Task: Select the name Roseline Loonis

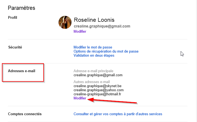Action: [94, 20]
